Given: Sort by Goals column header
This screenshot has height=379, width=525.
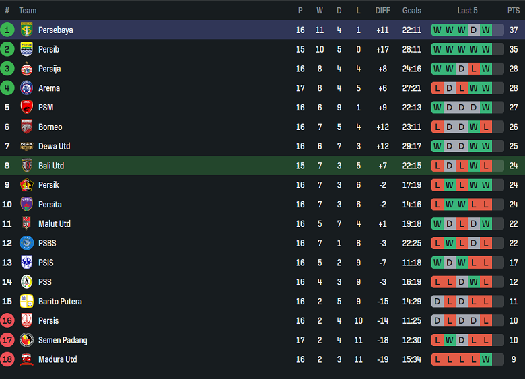Looking at the screenshot, I should [412, 11].
